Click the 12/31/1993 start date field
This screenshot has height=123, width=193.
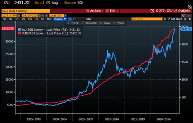coord(10,15)
